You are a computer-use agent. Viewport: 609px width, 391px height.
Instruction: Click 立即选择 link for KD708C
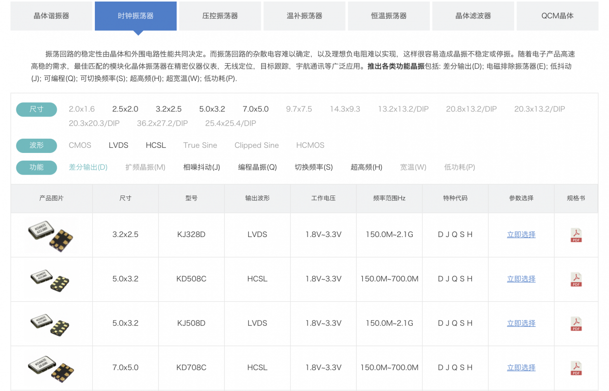[x=521, y=368]
